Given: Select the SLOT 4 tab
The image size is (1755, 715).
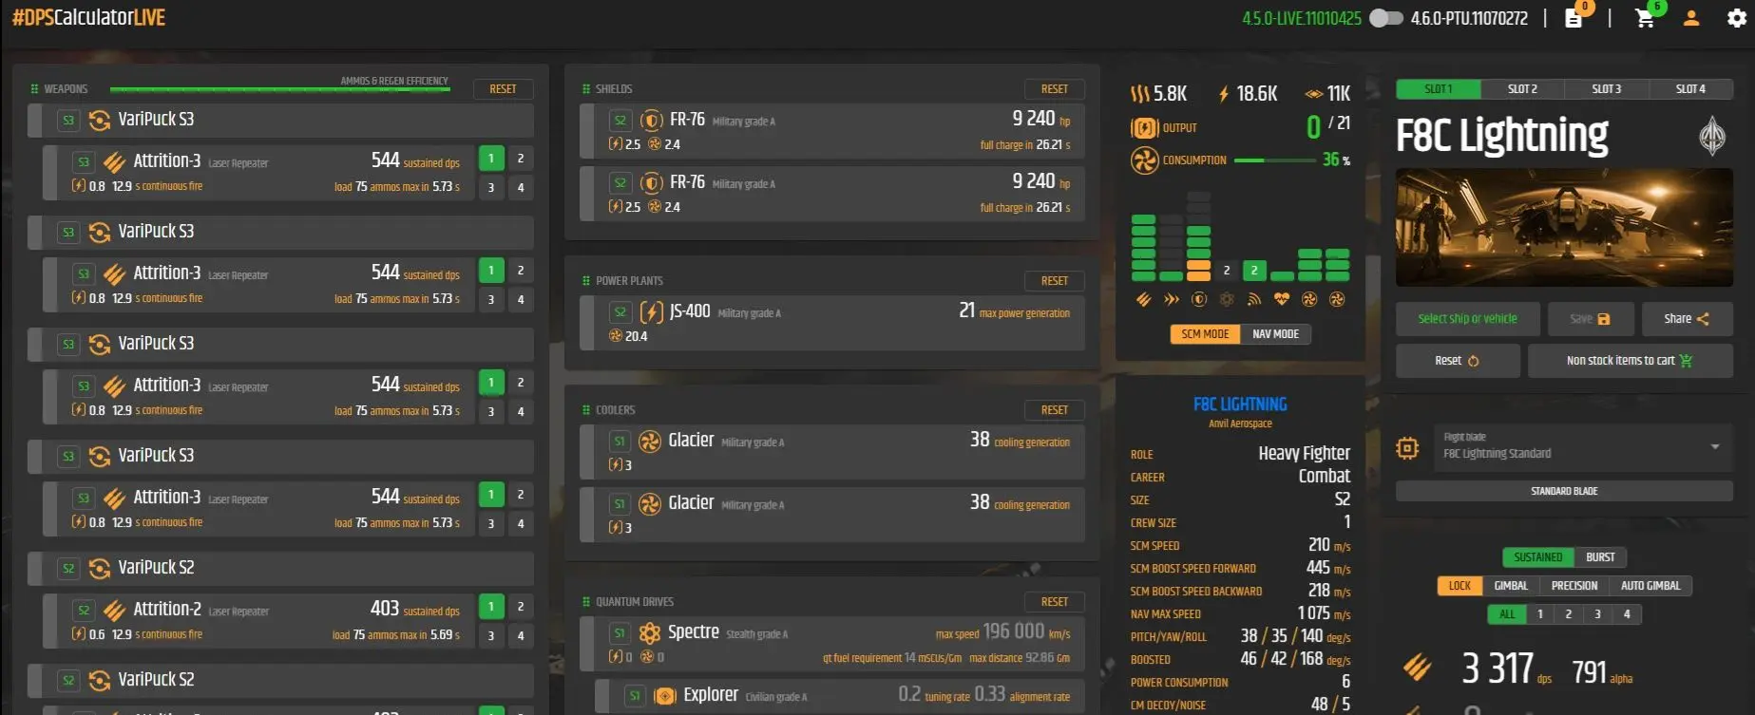Looking at the screenshot, I should pyautogui.click(x=1690, y=89).
